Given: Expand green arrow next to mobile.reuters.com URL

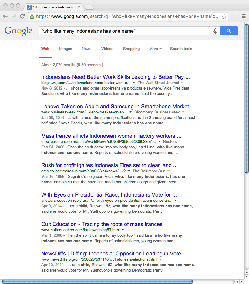Looking at the screenshot, I should click(159, 141).
